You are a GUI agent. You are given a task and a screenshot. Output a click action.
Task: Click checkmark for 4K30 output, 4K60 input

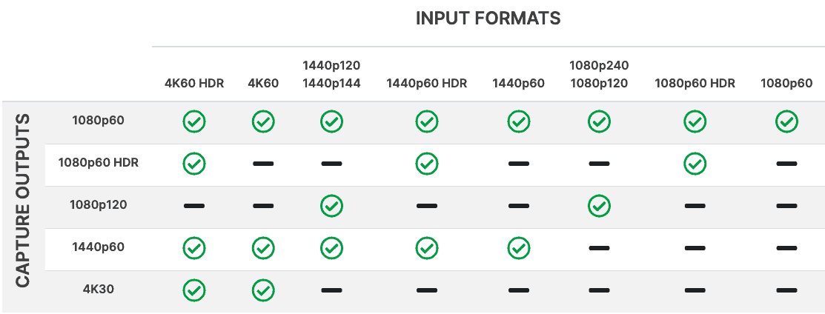pyautogui.click(x=263, y=290)
